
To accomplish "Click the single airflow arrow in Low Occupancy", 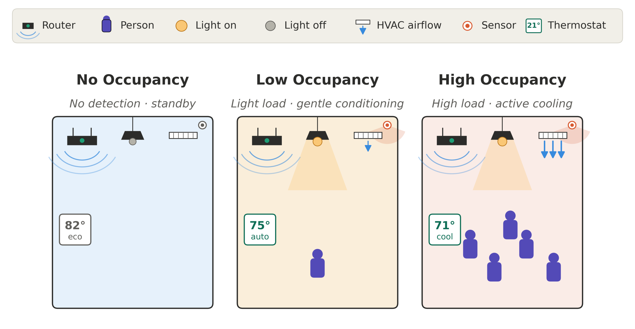I will (x=368, y=146).
